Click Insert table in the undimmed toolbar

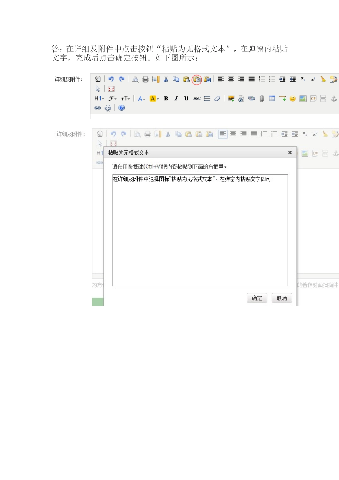(272, 99)
